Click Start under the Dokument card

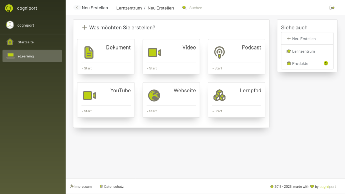click(x=87, y=68)
